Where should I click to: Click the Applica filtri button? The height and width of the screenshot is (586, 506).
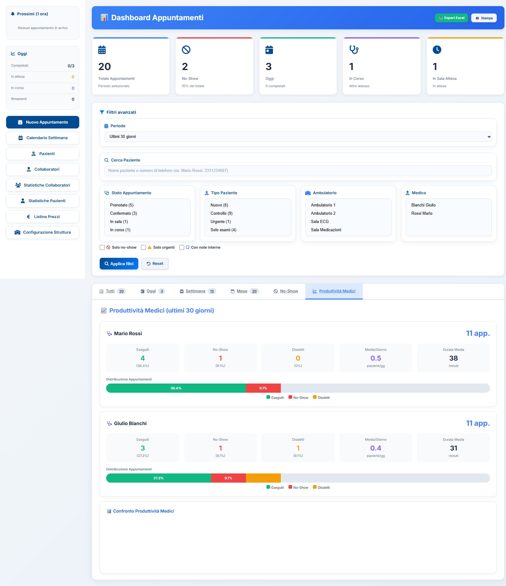pos(119,264)
